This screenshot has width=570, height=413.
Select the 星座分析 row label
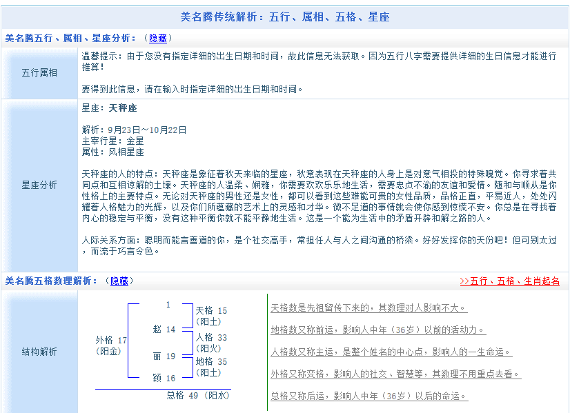pyautogui.click(x=39, y=185)
